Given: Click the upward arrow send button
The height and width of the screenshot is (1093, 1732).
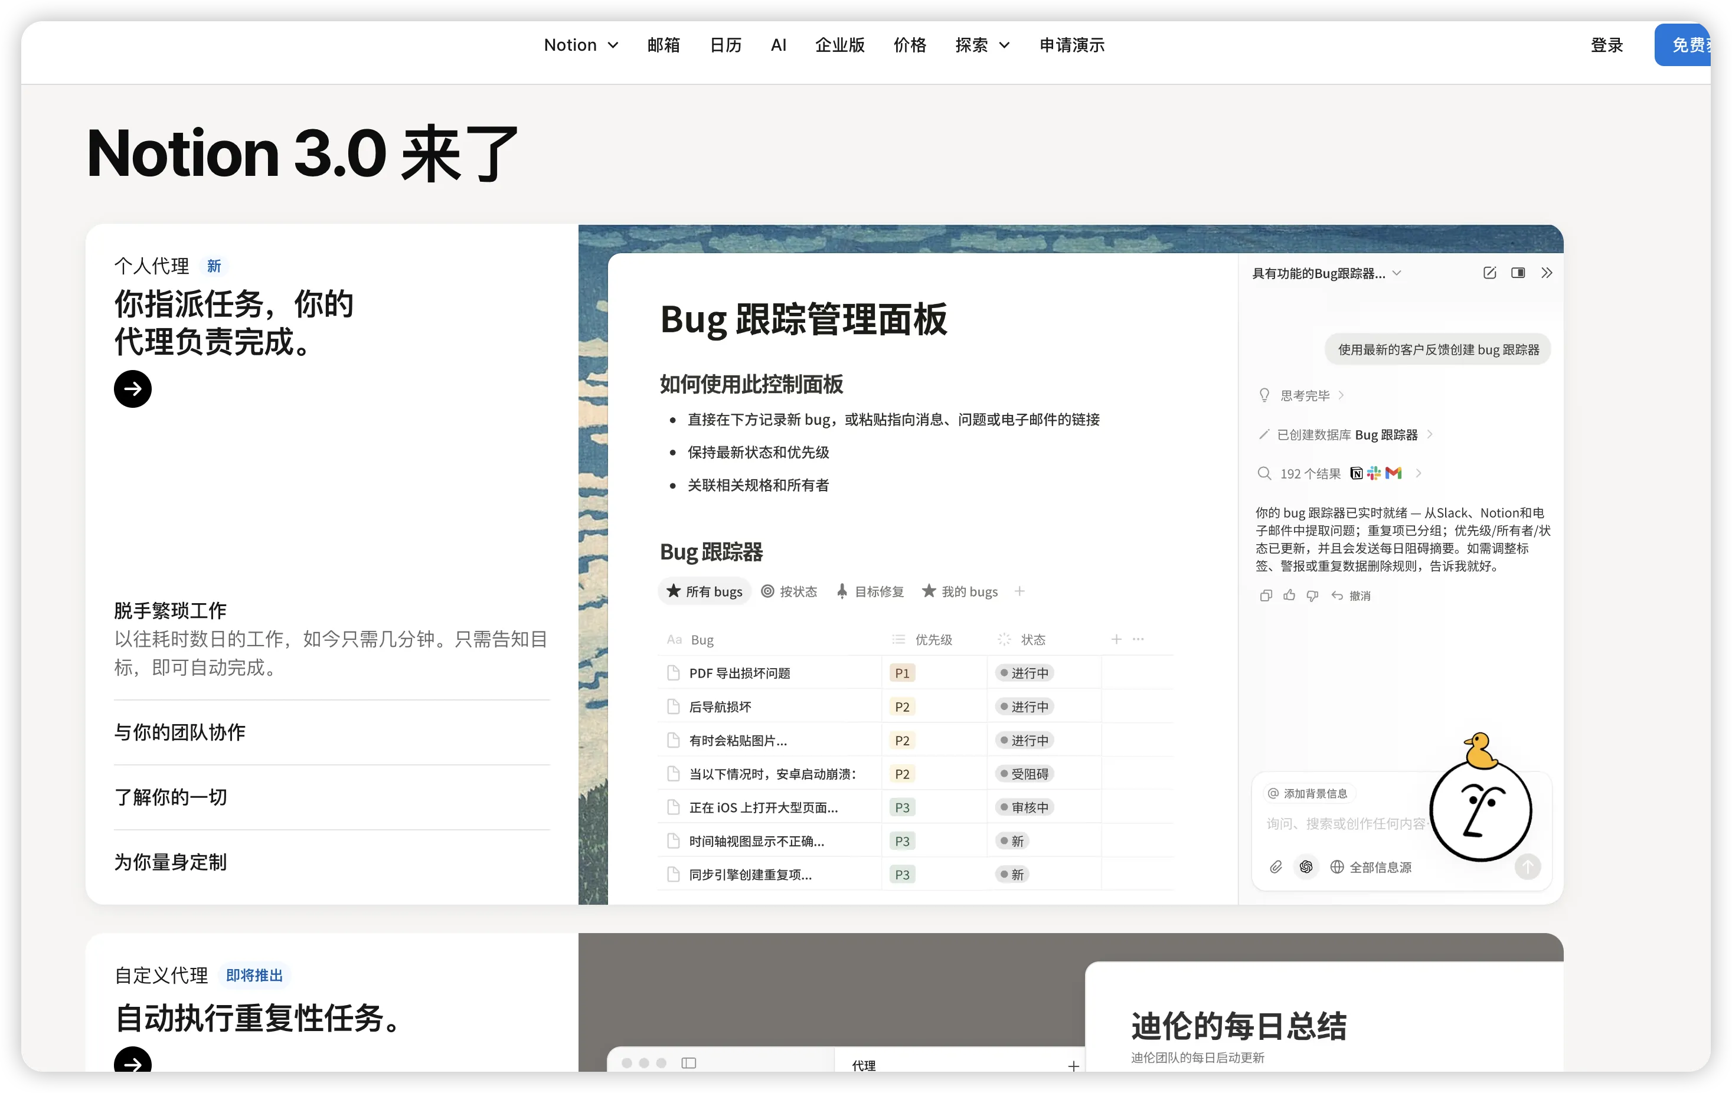Looking at the screenshot, I should click(x=1527, y=866).
